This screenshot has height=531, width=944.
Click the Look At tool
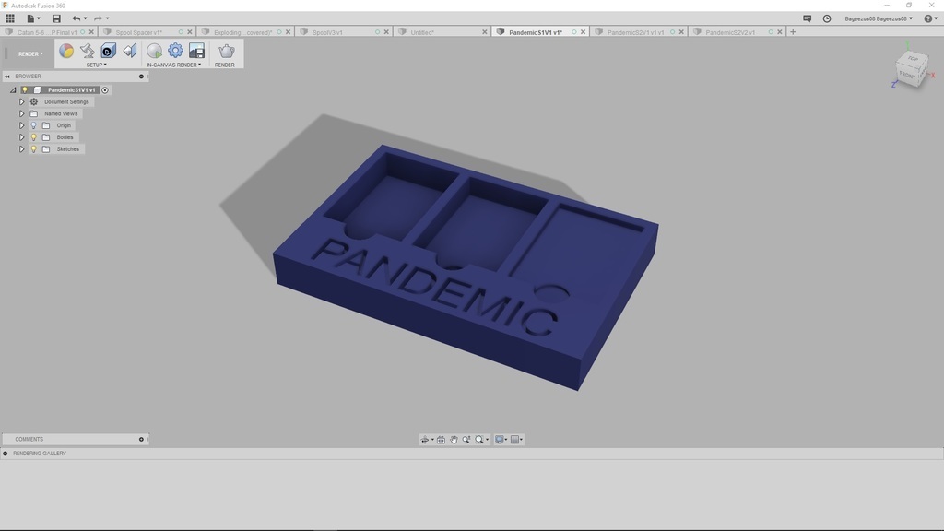click(441, 440)
